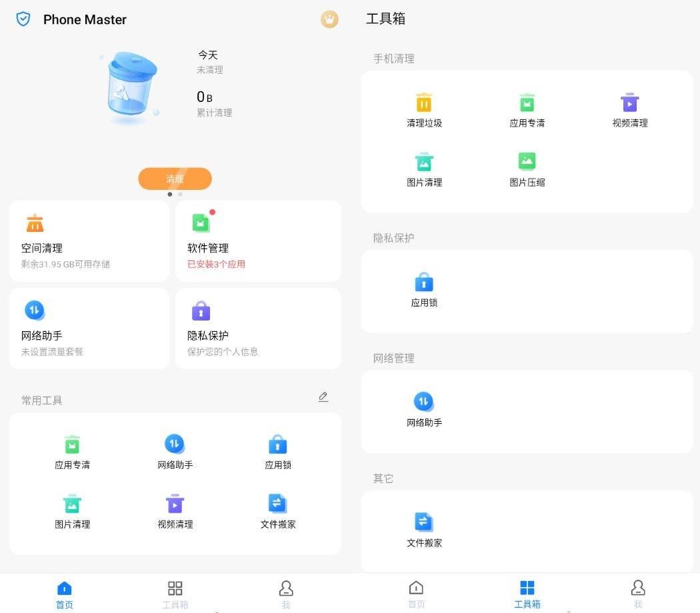
Task: Click the pencil edit icon beside 常用工具
Action: [323, 397]
